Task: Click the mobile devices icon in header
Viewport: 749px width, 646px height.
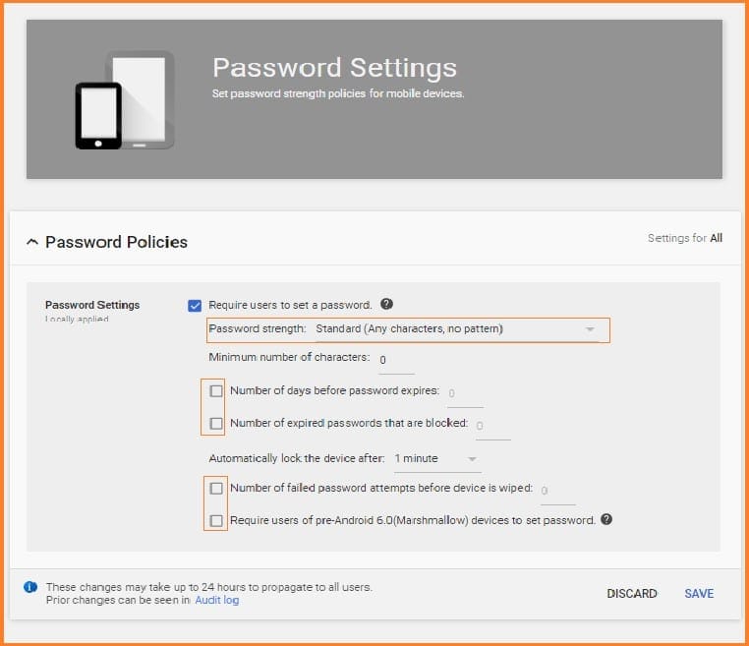Action: pos(125,100)
